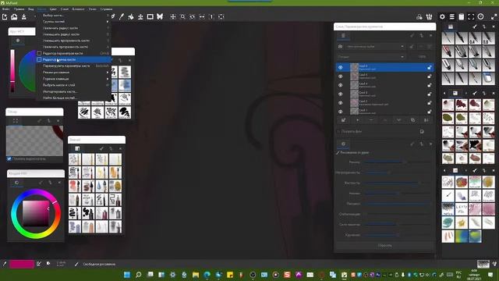
Task: Open the Вид menu
Action: pyautogui.click(x=31, y=9)
